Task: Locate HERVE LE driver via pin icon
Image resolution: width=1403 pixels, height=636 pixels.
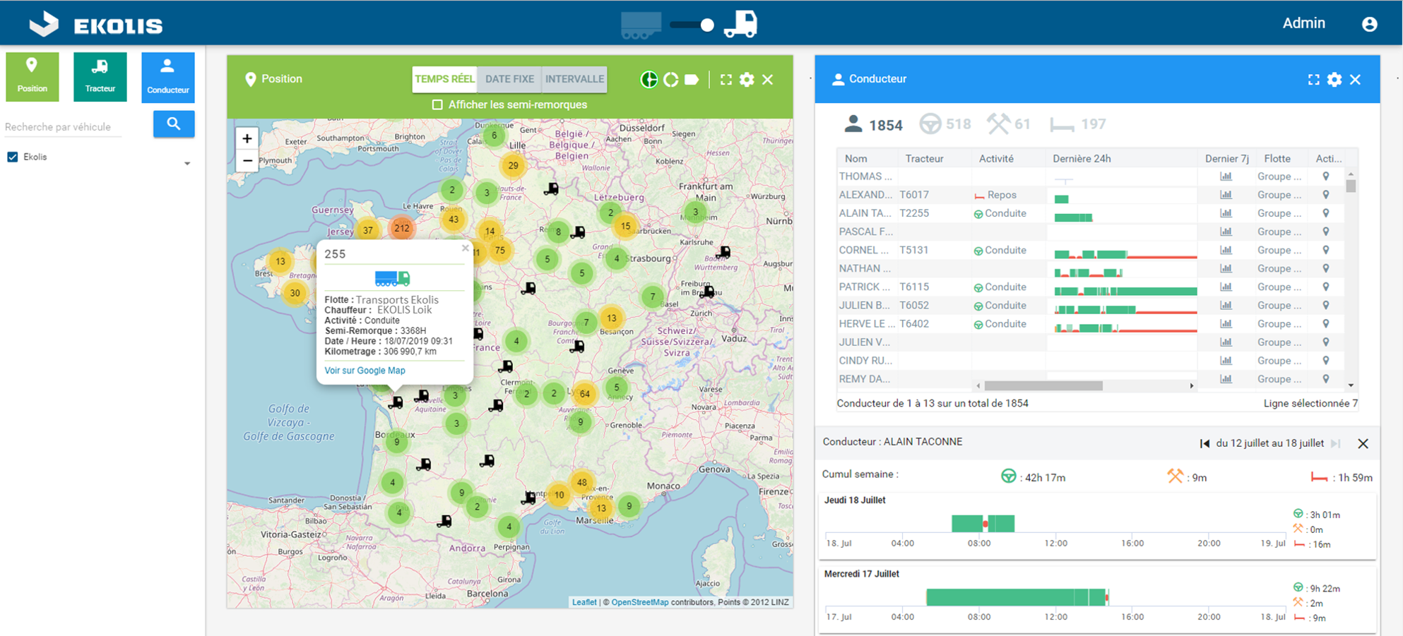Action: click(1326, 324)
